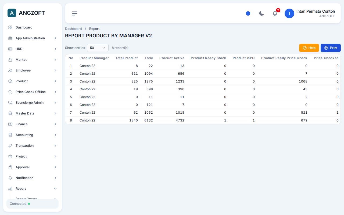Expand the Market menu chevron
Screen dimensions: 344x215
[55, 60]
